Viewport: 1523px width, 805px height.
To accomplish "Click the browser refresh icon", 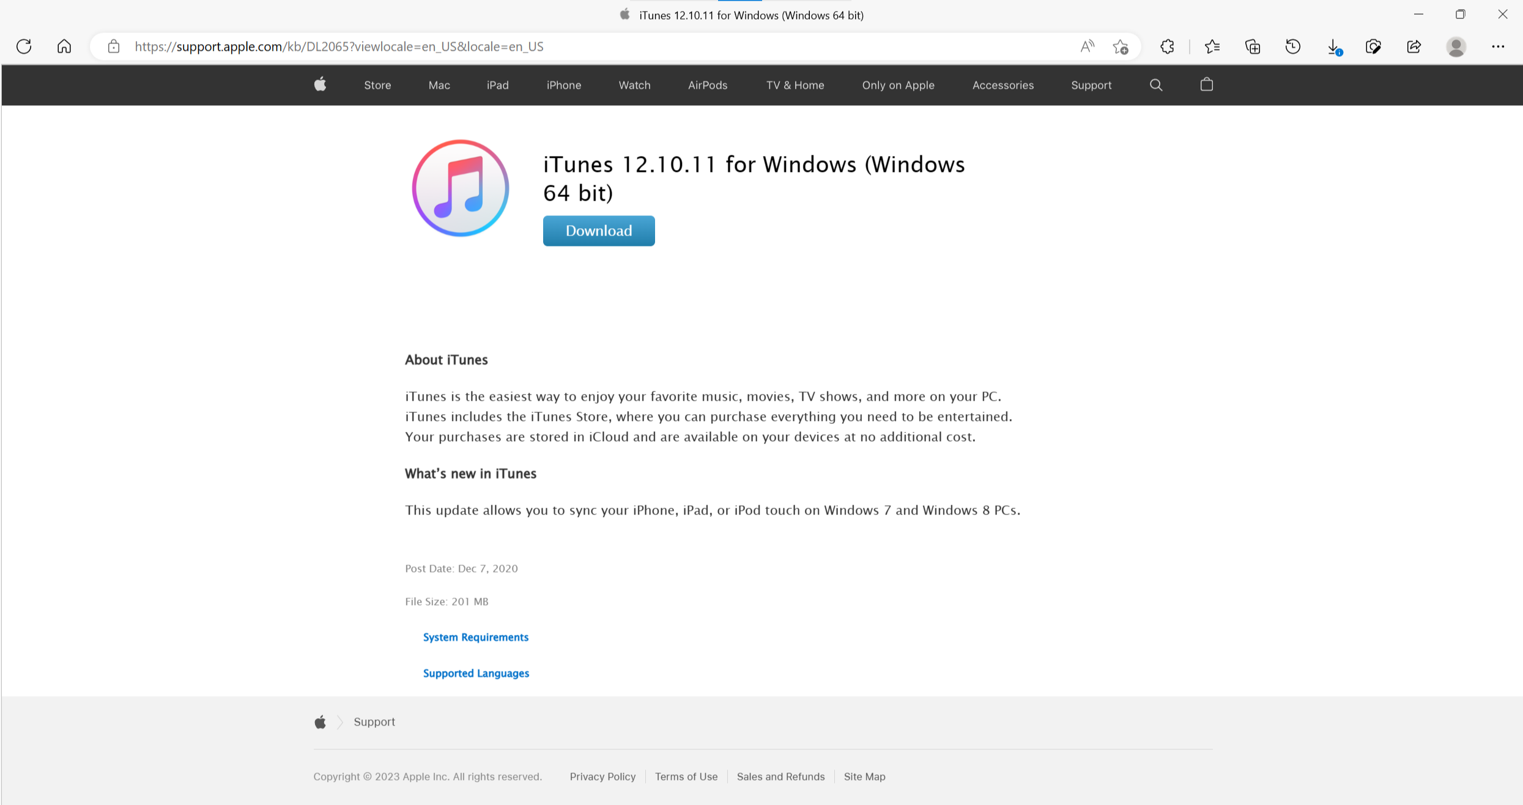I will pyautogui.click(x=24, y=46).
